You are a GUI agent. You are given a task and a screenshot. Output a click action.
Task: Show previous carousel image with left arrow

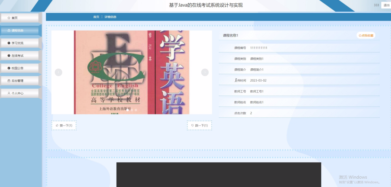[58, 72]
